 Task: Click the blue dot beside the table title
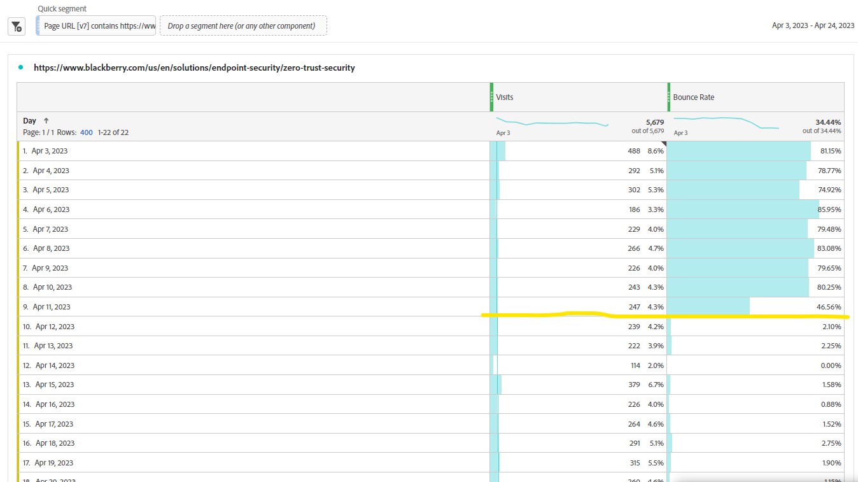(21, 67)
